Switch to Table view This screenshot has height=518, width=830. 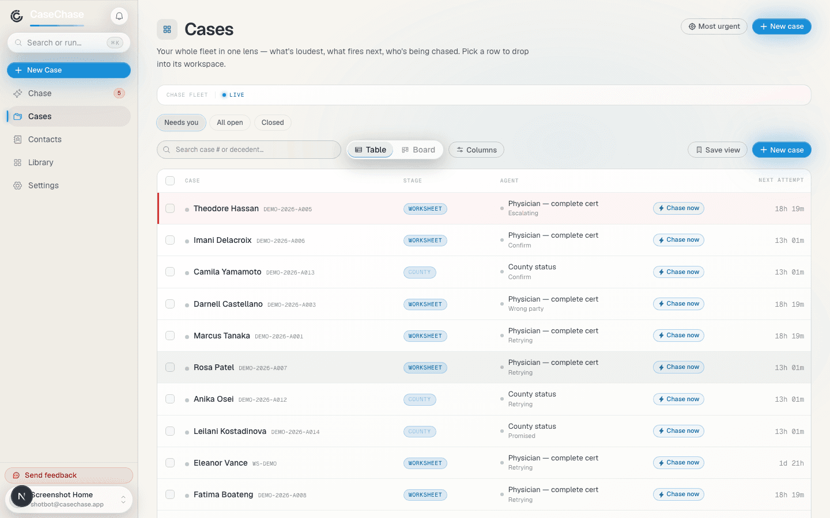pos(371,150)
